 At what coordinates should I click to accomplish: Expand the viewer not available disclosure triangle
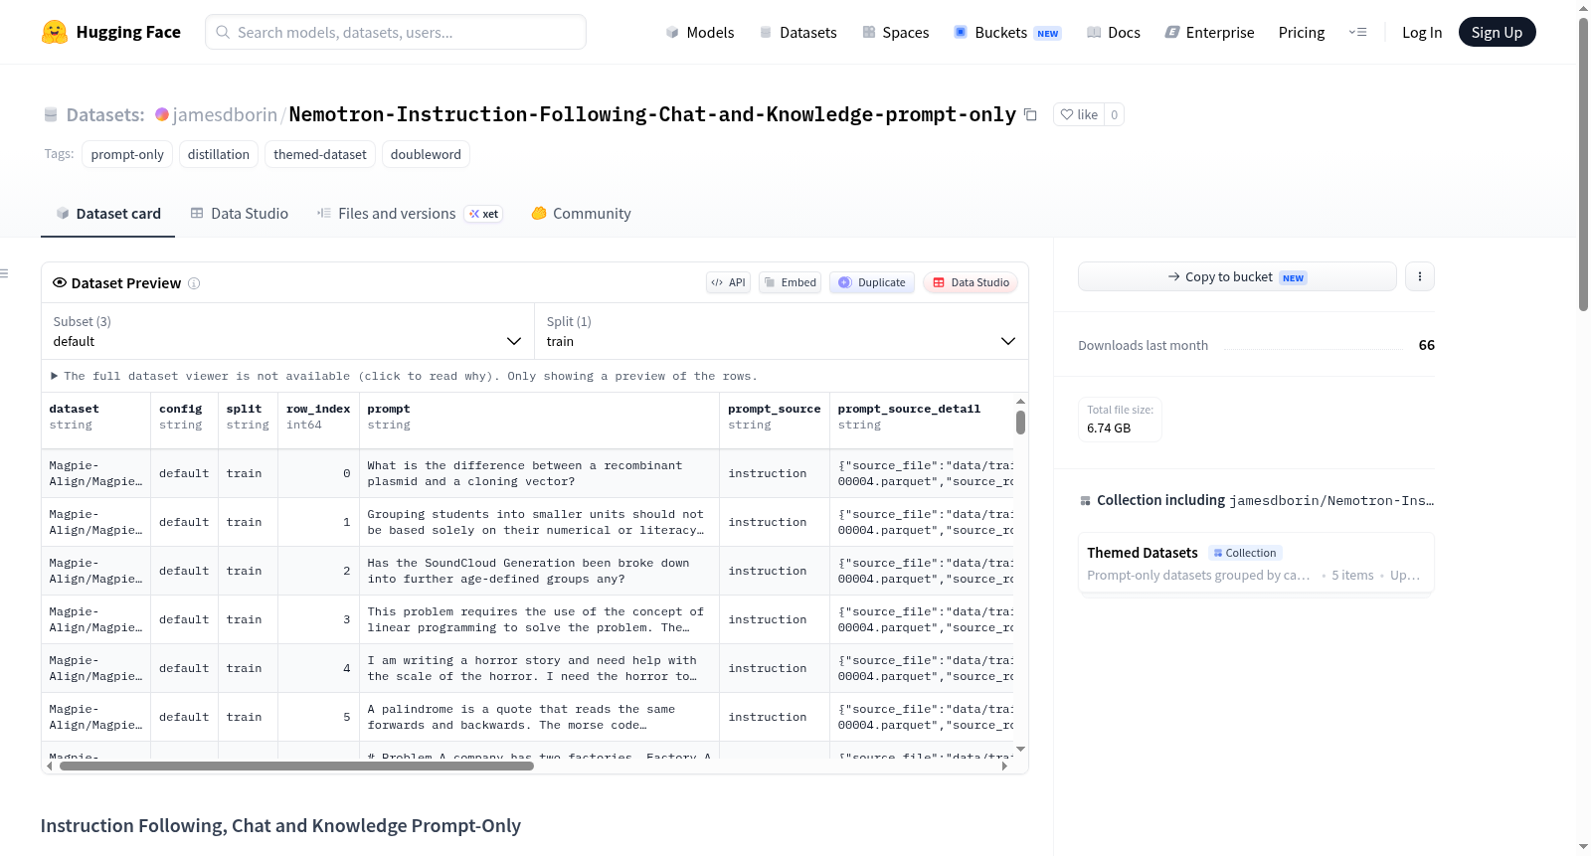coord(55,376)
